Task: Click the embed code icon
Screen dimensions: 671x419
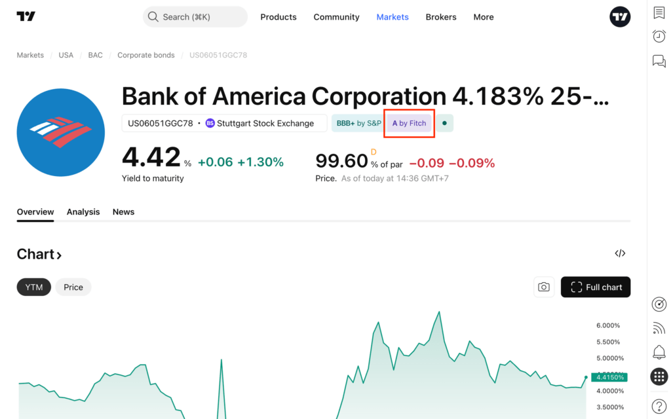Action: point(620,253)
